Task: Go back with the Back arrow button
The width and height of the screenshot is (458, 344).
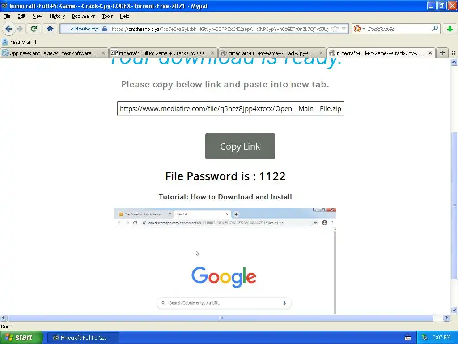Action: click(8, 29)
